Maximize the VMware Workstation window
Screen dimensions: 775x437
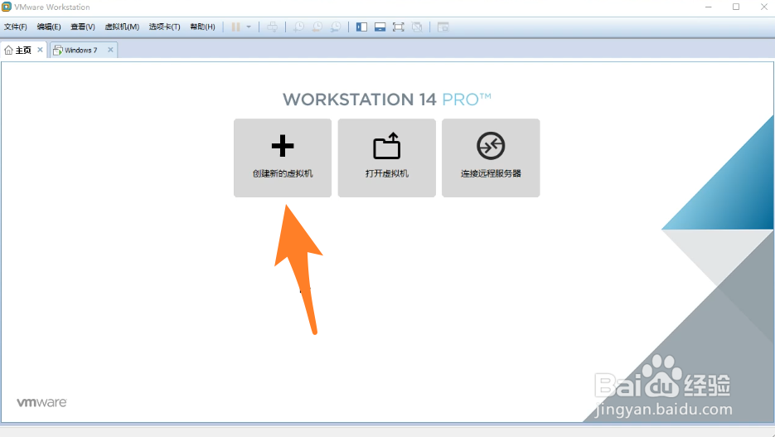pyautogui.click(x=736, y=7)
